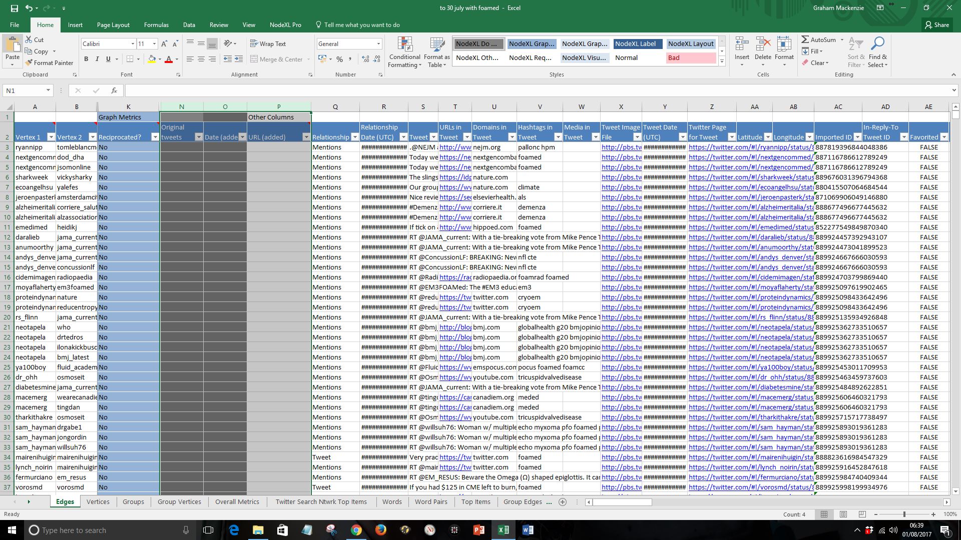
Task: Click the Merge & Center icon
Action: (x=254, y=59)
